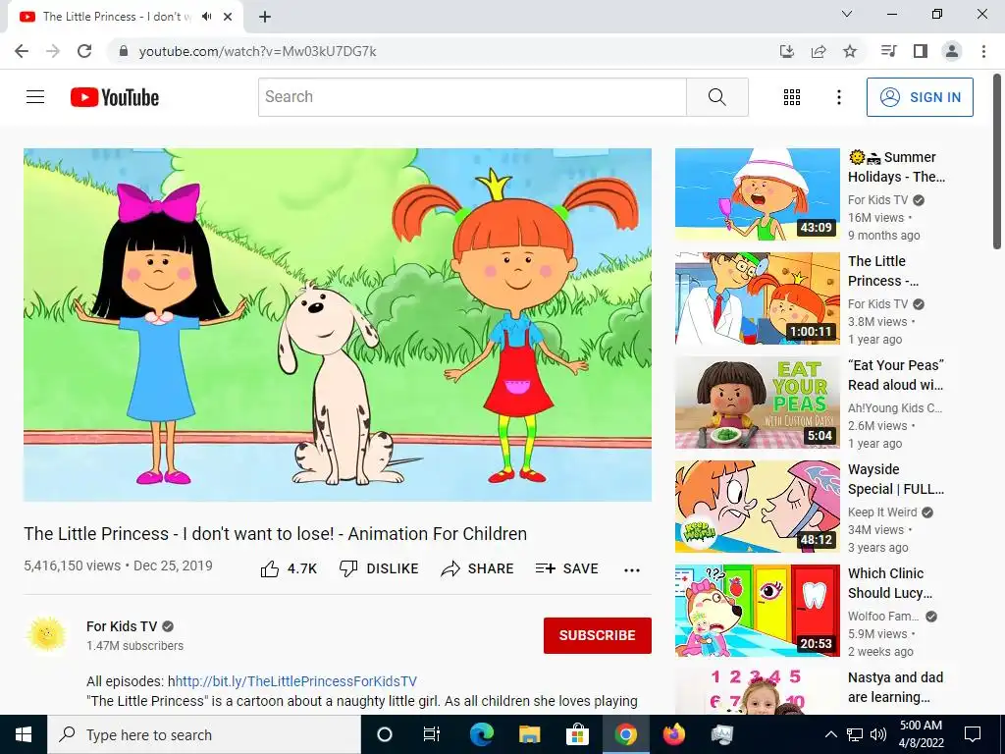Open the notification center icon
This screenshot has width=1005, height=754.
[x=973, y=734]
